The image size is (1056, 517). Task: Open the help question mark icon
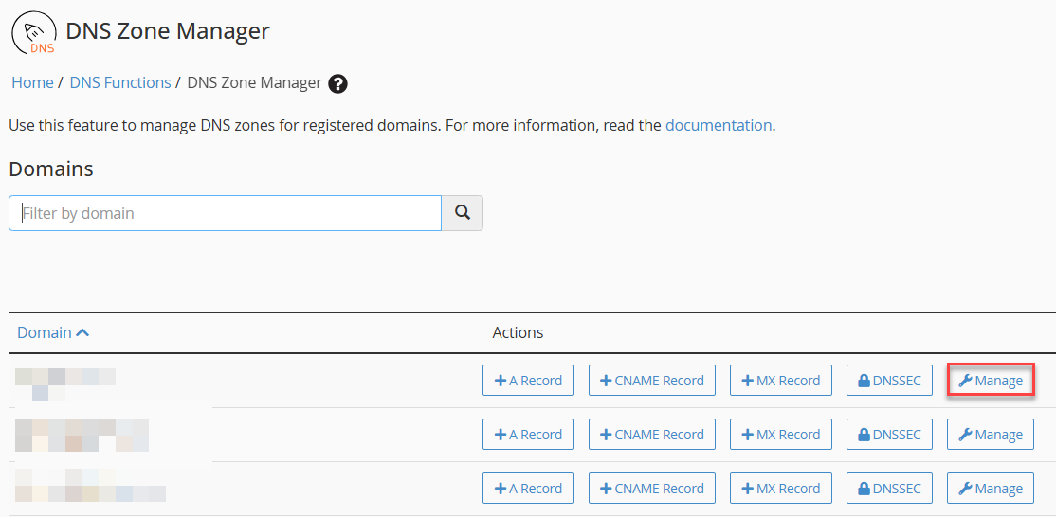337,84
